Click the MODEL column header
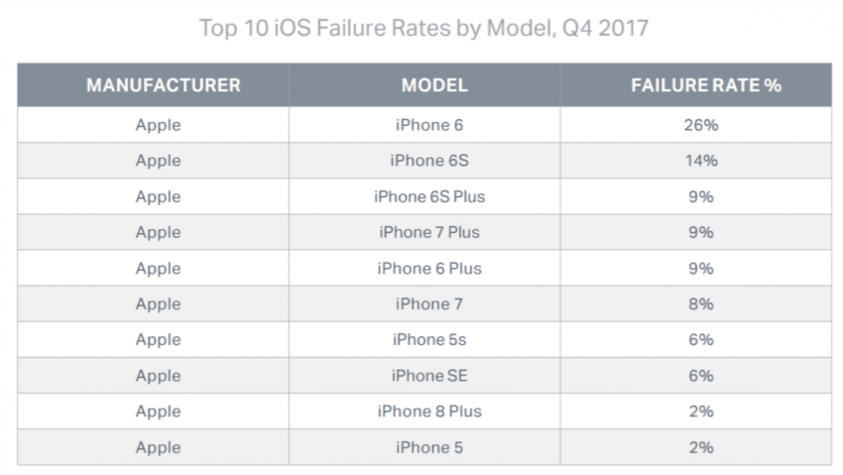 434,85
